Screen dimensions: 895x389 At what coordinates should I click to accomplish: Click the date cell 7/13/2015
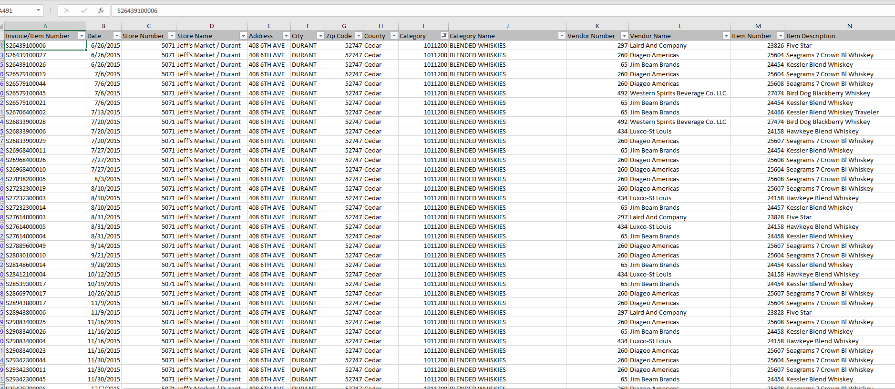(104, 113)
